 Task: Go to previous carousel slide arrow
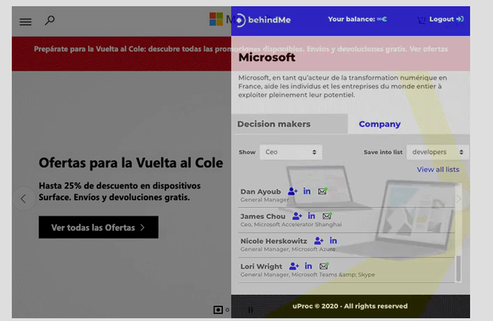click(24, 198)
